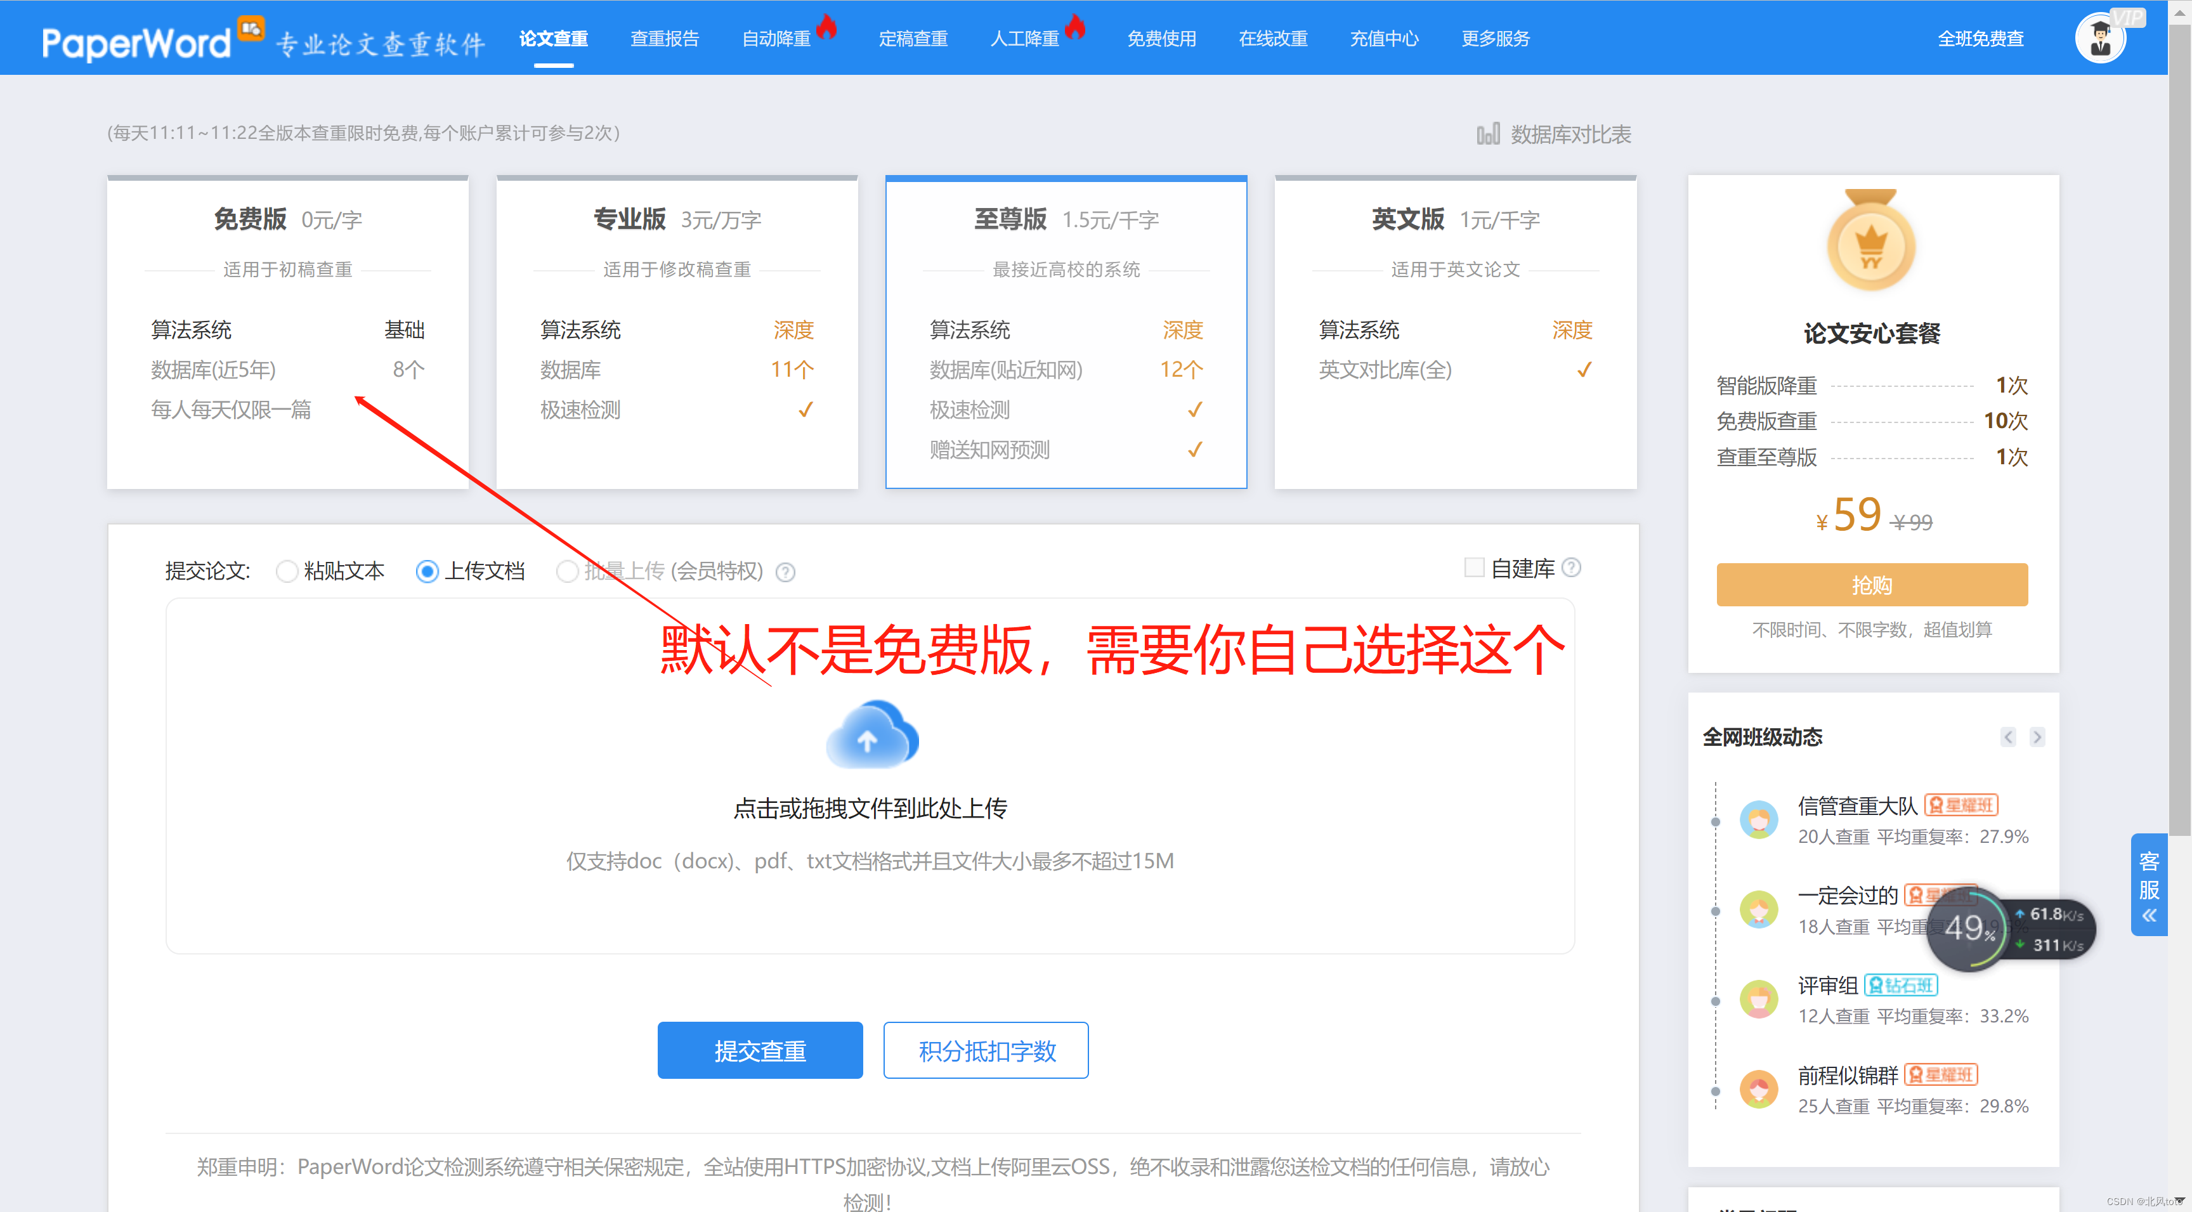This screenshot has width=2192, height=1212.
Task: Click help icon beside 自建库
Action: [1572, 568]
